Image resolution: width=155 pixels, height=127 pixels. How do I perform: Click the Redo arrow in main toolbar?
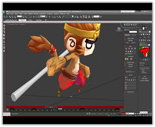coord(7,17)
